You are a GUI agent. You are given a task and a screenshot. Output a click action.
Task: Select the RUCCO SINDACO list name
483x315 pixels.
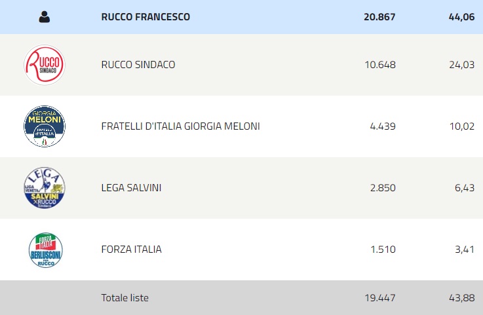click(138, 64)
